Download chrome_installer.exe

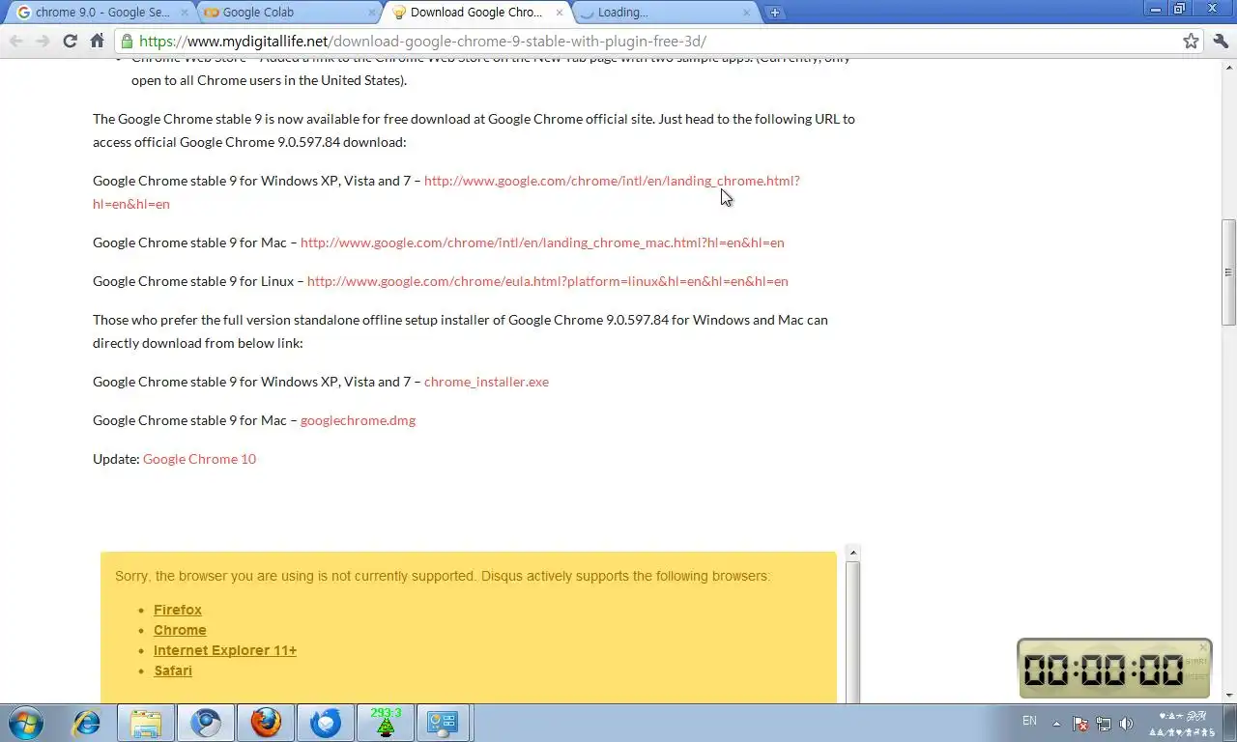(x=486, y=382)
